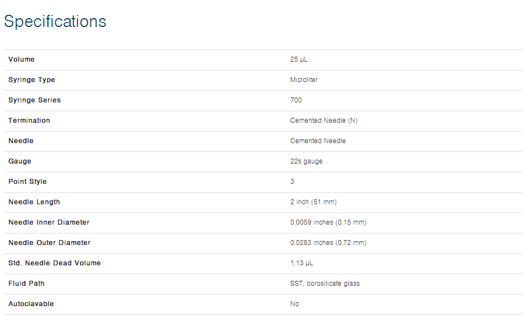Click the Autoclavable row label
528x316 pixels.
tap(31, 304)
